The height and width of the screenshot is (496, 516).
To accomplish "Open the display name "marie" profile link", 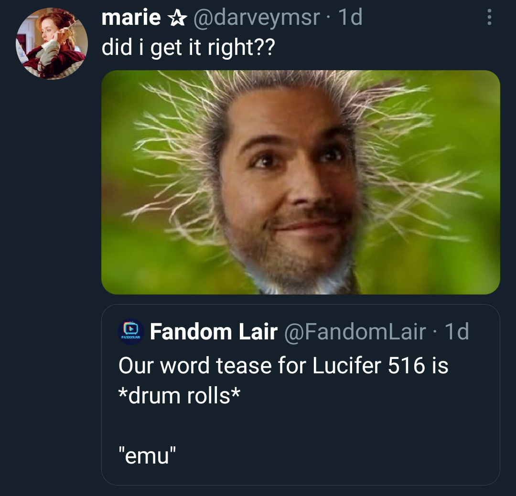I will [x=131, y=18].
